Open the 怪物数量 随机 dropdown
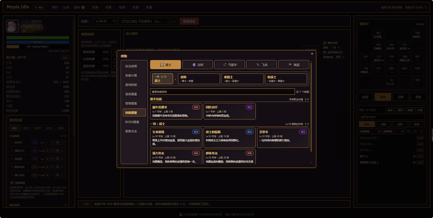Viewport: 433px width, 218px height. (x=340, y=57)
